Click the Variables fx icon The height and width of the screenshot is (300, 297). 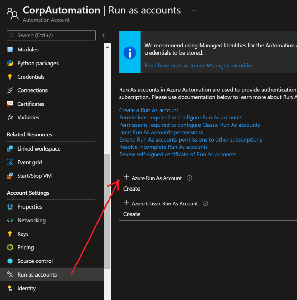pyautogui.click(x=10, y=117)
